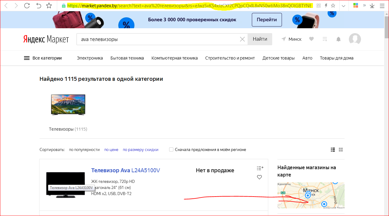The height and width of the screenshot is (216, 389).
Task: Expand the address bar dropdown arrow
Action: 344,5
